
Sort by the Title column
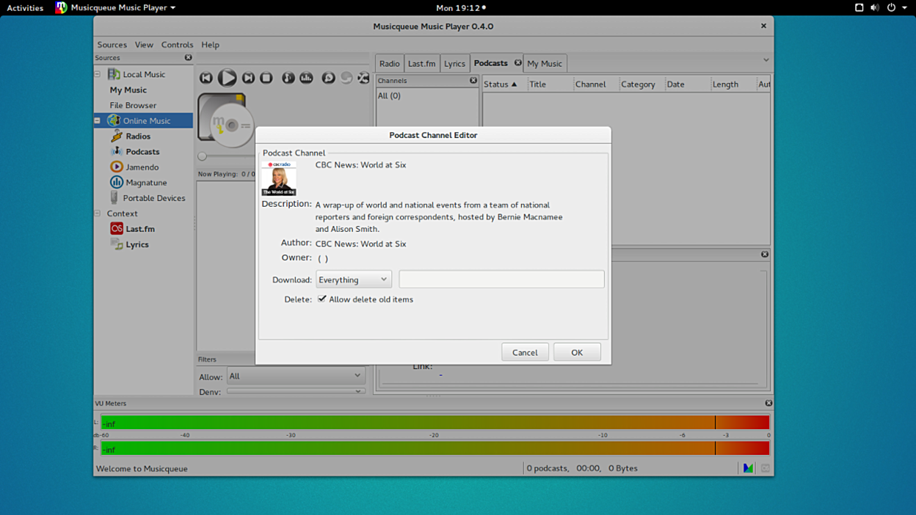(550, 84)
